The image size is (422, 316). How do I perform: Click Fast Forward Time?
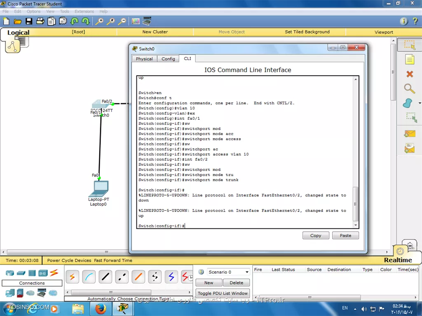pos(113,260)
